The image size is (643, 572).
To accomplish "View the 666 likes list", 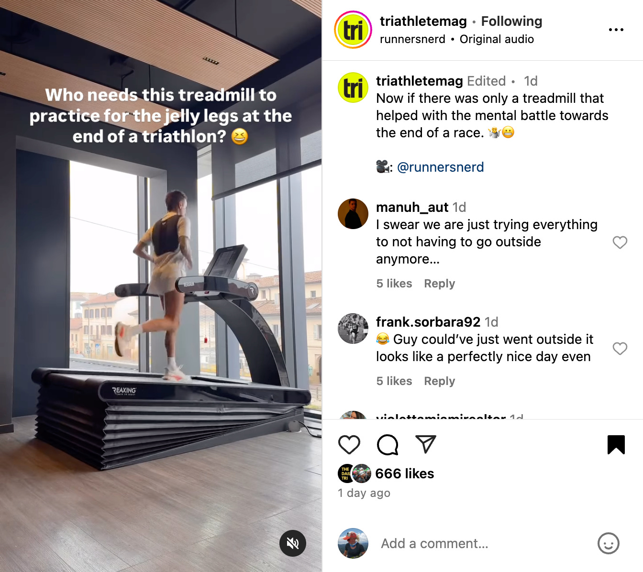I will click(405, 473).
